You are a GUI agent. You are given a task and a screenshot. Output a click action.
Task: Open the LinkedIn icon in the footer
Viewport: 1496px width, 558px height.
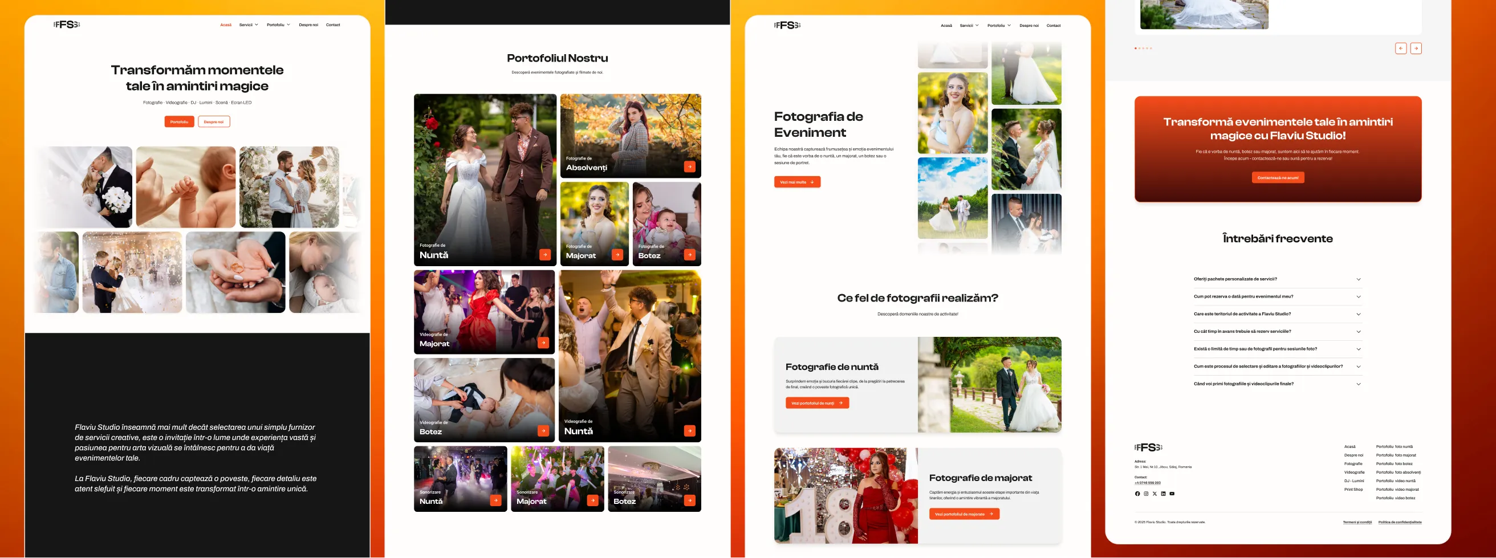click(1163, 494)
